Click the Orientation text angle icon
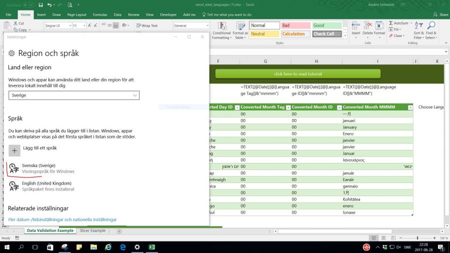This screenshot has width=450, height=253. 124,25
